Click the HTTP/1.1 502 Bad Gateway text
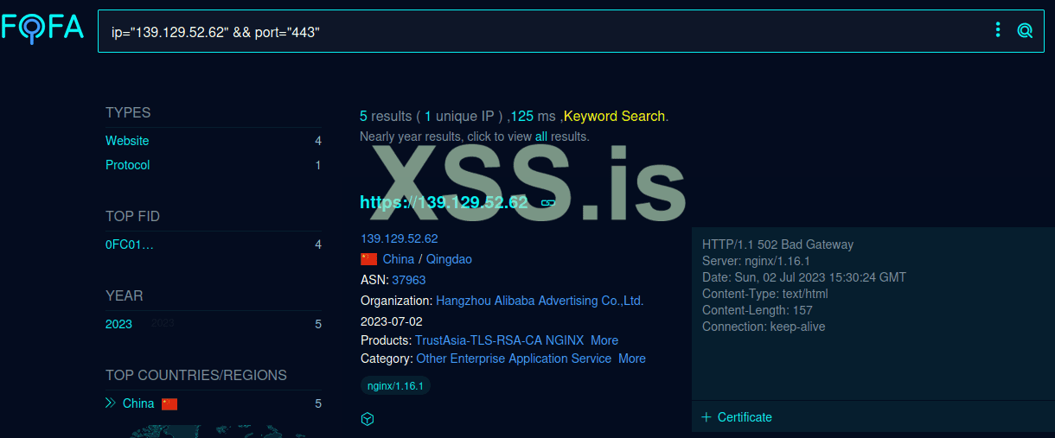 coord(777,244)
